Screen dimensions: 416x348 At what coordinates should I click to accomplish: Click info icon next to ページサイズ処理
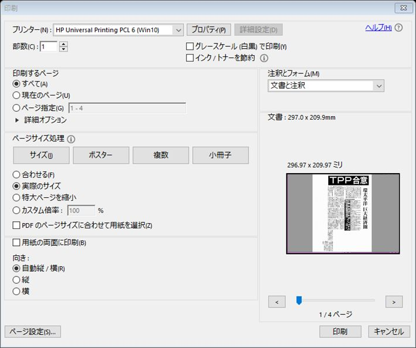(71, 139)
